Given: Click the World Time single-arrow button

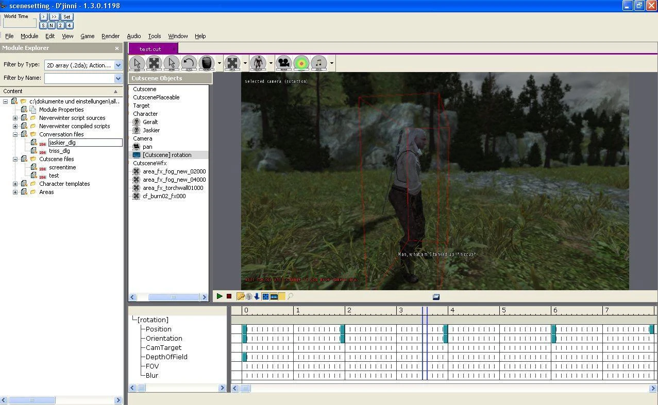Looking at the screenshot, I should coord(43,17).
